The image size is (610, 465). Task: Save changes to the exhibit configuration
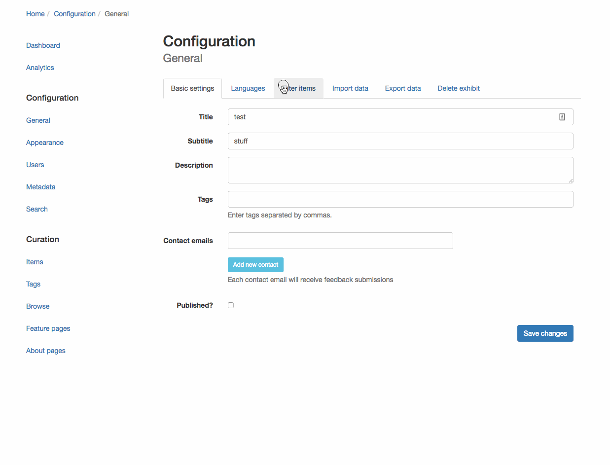pyautogui.click(x=545, y=333)
